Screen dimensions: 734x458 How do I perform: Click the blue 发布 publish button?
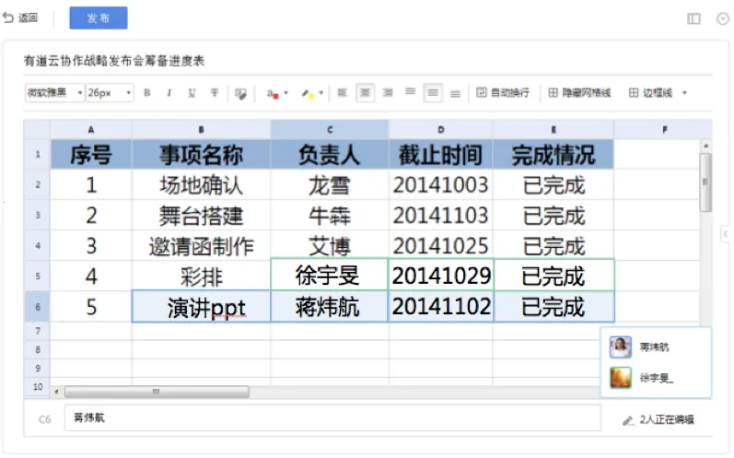click(x=99, y=18)
